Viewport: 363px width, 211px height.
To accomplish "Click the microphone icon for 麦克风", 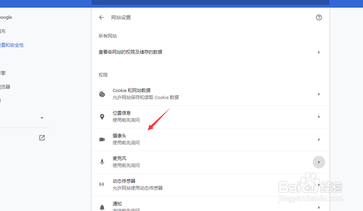I will [102, 162].
